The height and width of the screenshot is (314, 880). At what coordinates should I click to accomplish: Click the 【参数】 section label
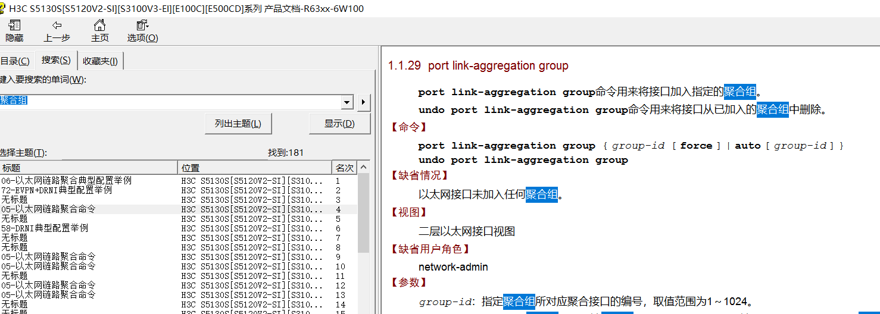409,282
